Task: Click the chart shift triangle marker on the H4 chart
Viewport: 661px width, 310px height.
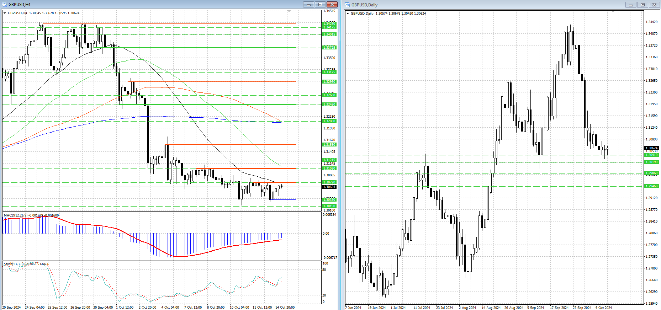Action: 289,12
